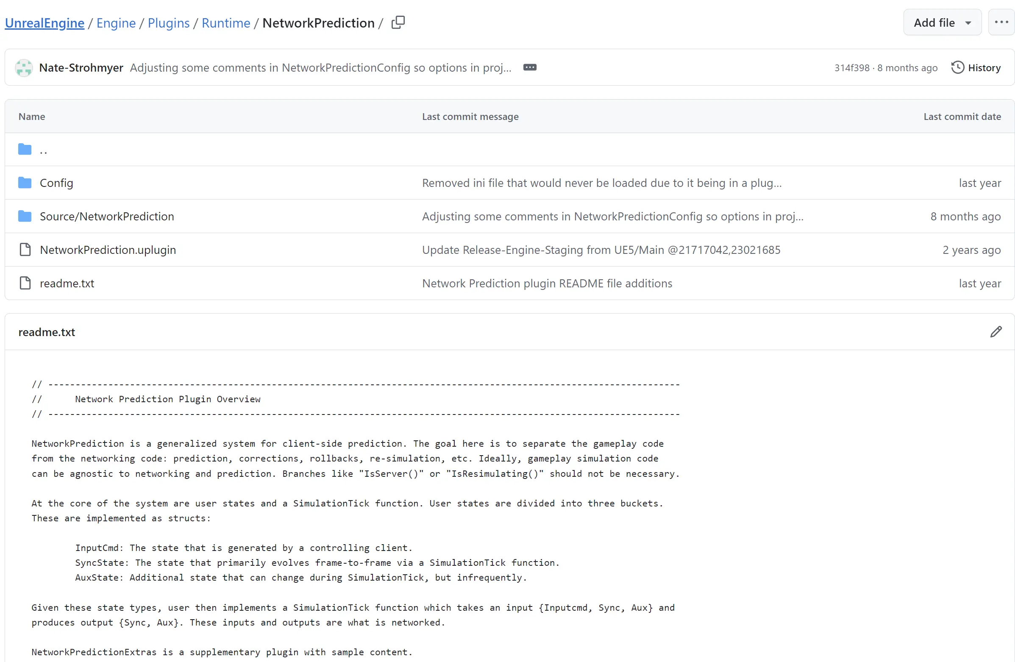The width and height of the screenshot is (1015, 662).
Task: Click the NetworkPrediction.uplugin file icon
Action: click(25, 250)
